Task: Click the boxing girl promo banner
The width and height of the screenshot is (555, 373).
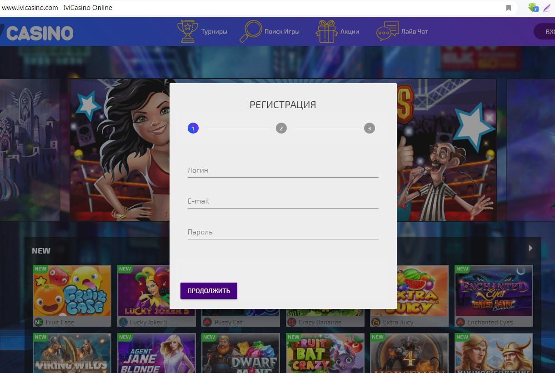Action: pos(120,150)
